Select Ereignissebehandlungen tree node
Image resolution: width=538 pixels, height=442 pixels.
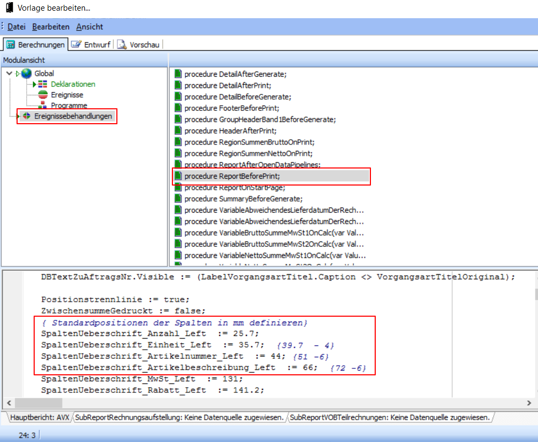pyautogui.click(x=73, y=116)
